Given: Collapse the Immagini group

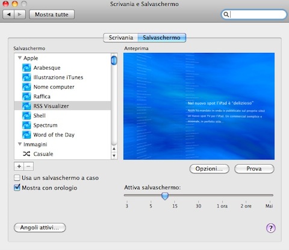Looking at the screenshot, I should point(20,144).
